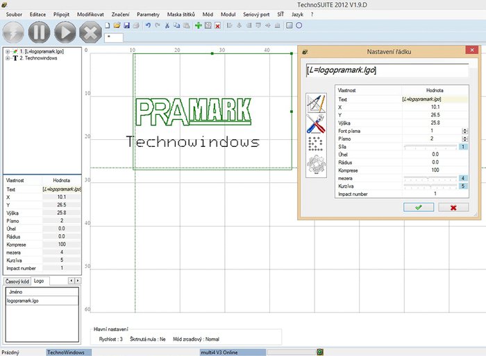Start marking with the lightning button

coord(13,32)
